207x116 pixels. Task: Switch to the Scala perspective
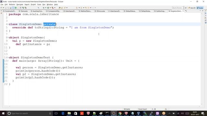click(x=200, y=8)
